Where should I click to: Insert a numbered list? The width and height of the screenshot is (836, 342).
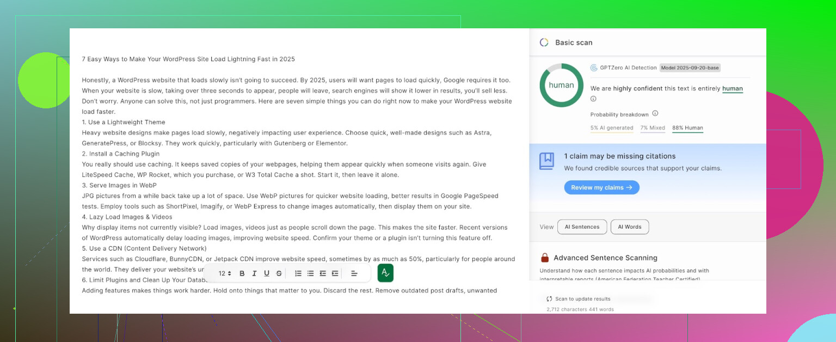coord(298,273)
